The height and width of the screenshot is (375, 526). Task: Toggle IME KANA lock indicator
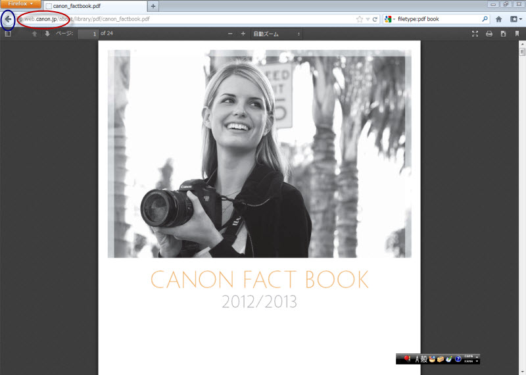tap(468, 361)
